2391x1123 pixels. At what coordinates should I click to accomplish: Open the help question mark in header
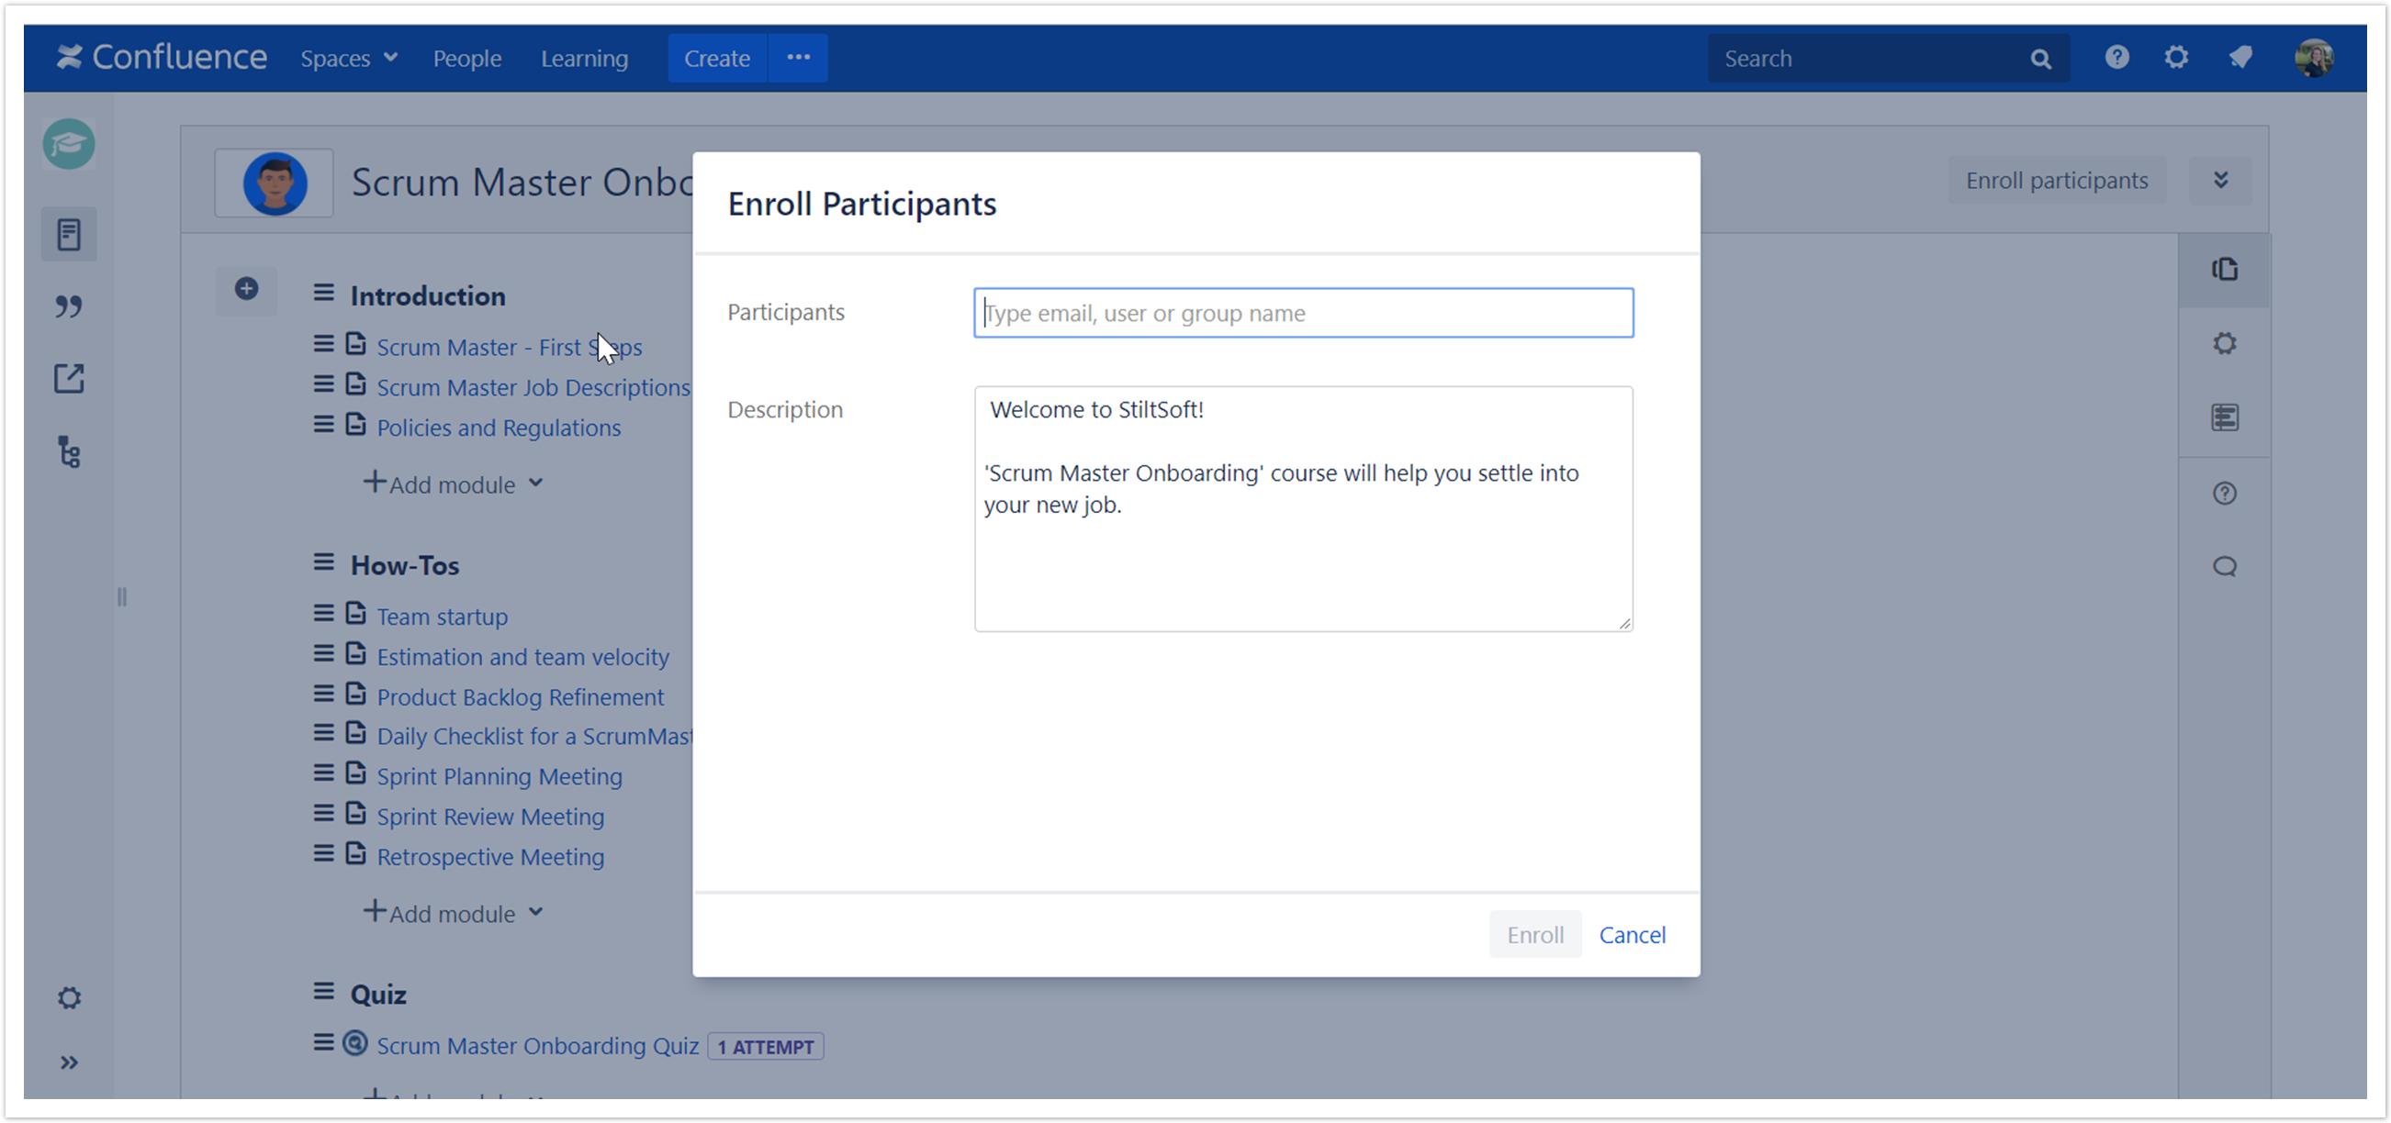point(2116,58)
